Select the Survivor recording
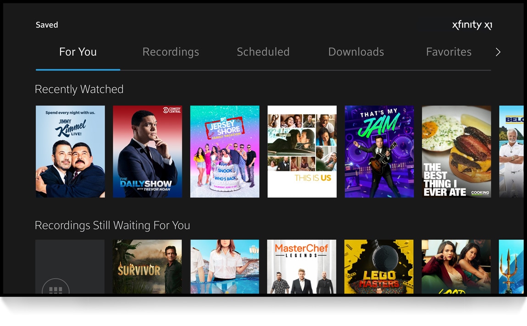This screenshot has height=326, width=527. tap(147, 266)
